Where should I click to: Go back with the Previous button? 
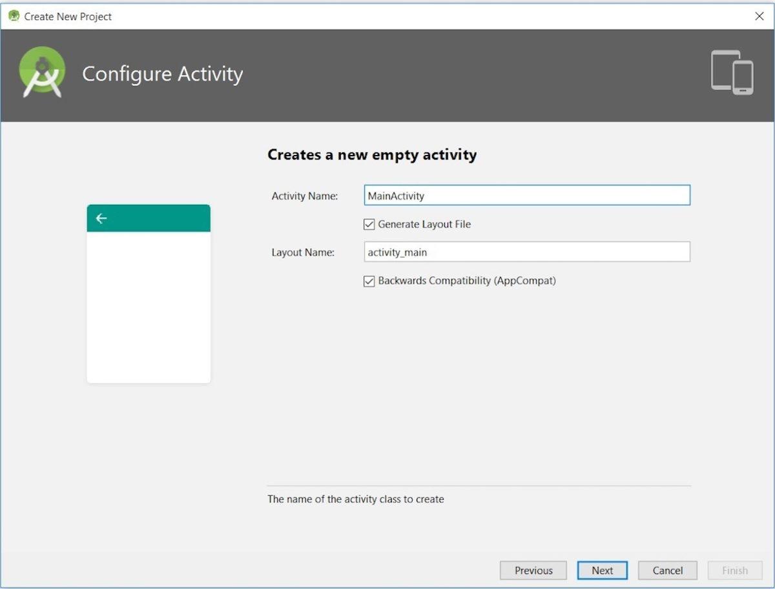pyautogui.click(x=533, y=570)
